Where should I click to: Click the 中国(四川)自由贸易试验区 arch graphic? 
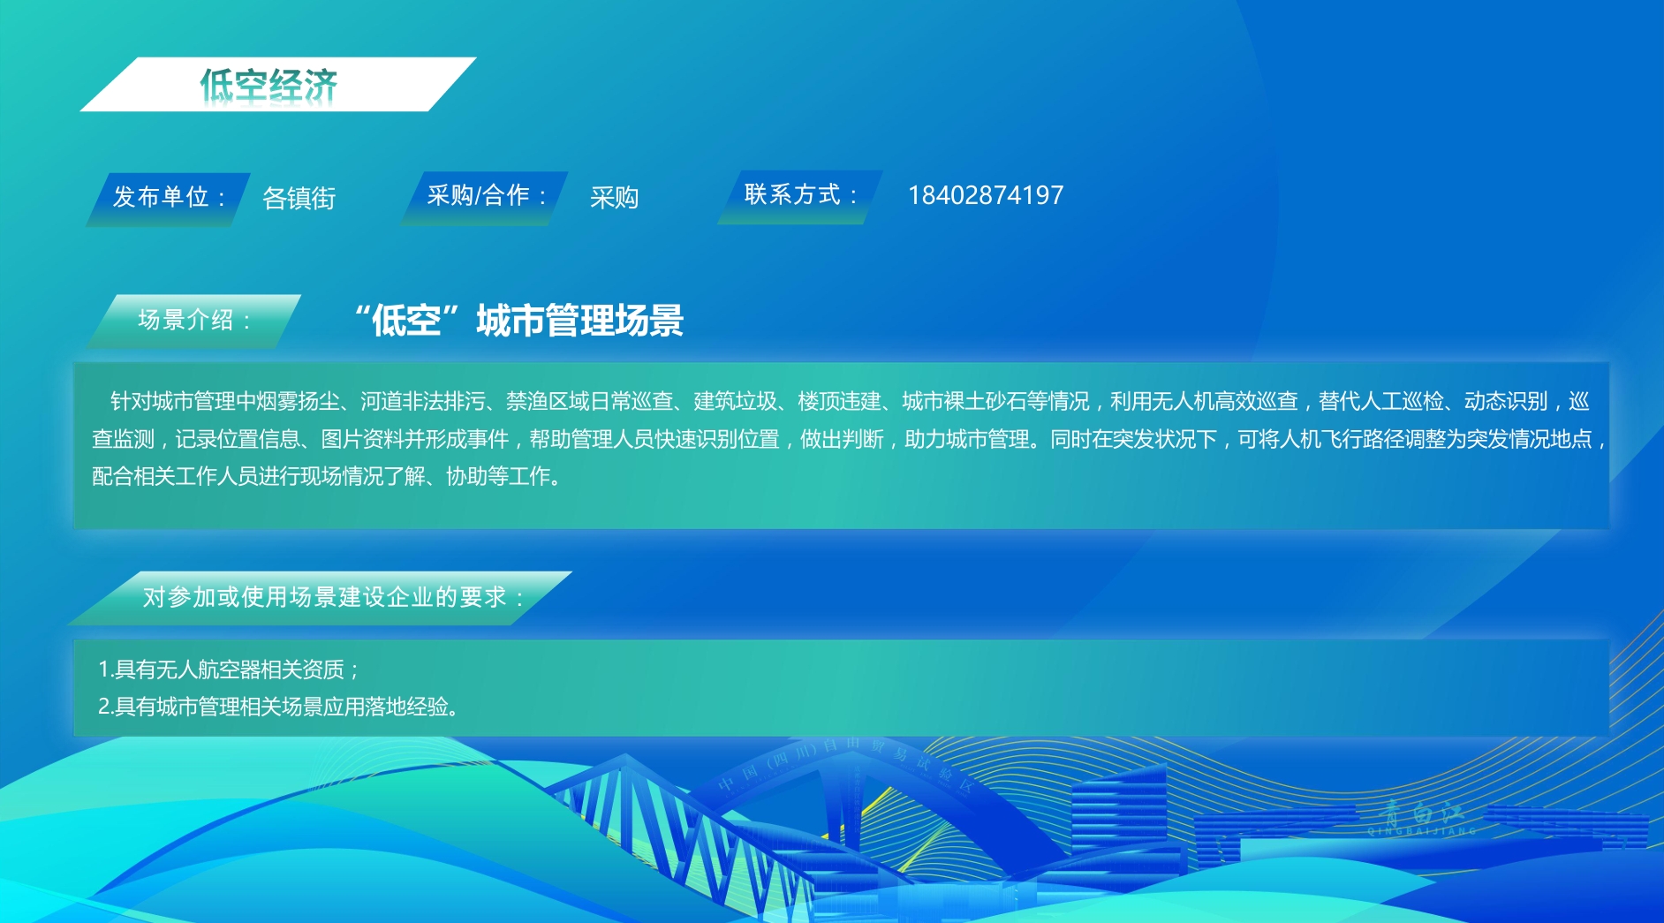pos(848,768)
